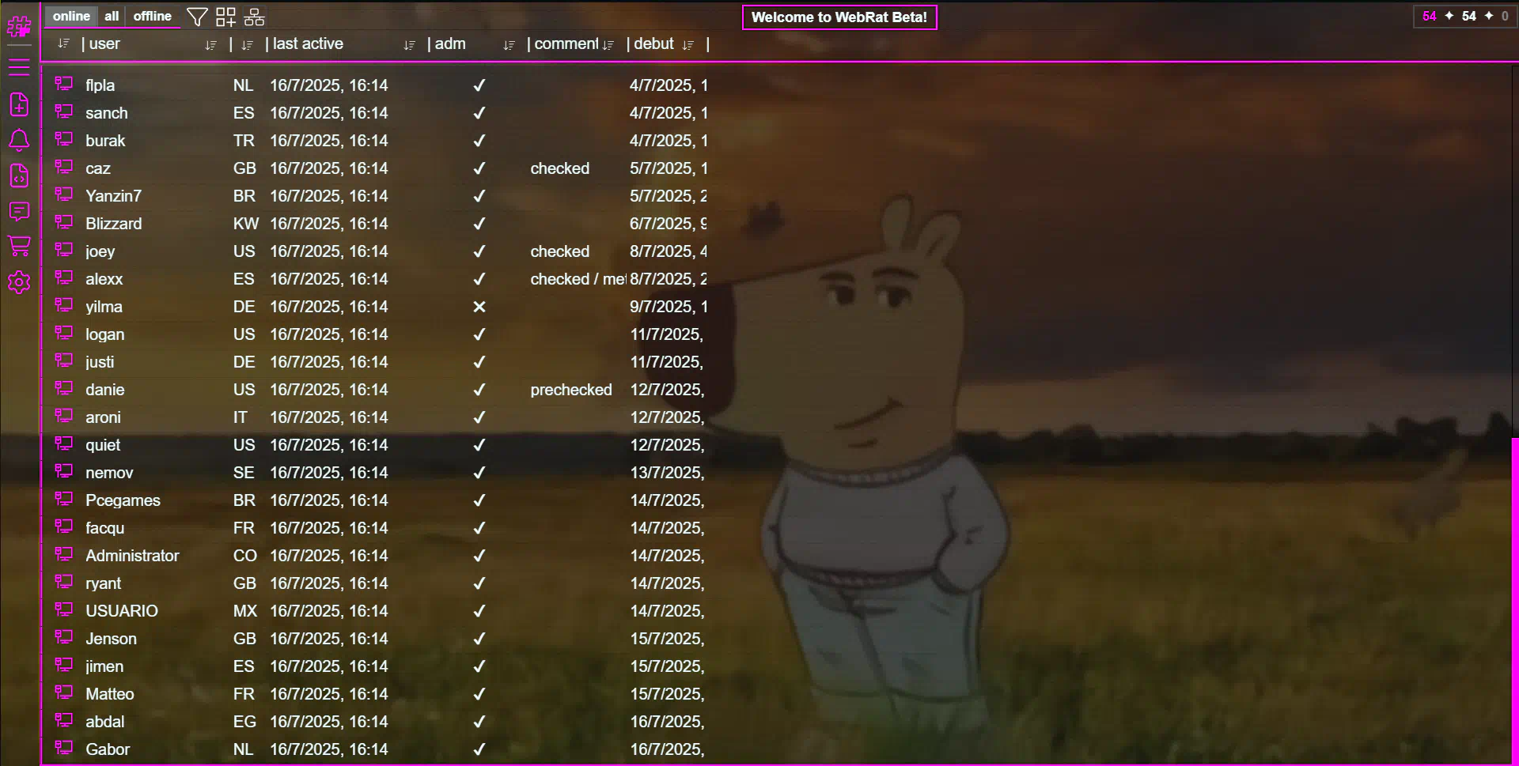1519x766 pixels.
Task: Click the pink vertical scrollbar at the right edge
Action: point(1515,601)
